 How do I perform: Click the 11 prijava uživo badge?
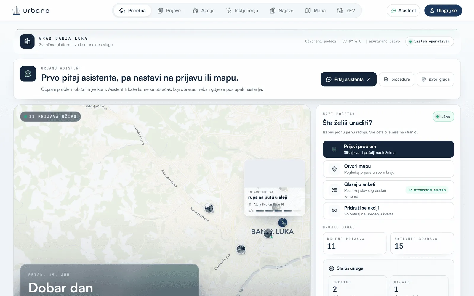tap(50, 117)
